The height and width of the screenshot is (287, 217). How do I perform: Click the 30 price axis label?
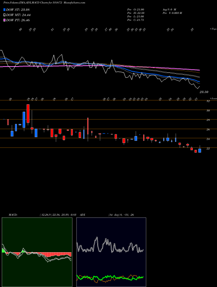point(208,110)
